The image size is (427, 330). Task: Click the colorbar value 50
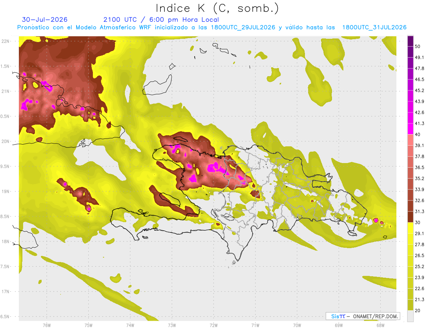tap(418, 46)
